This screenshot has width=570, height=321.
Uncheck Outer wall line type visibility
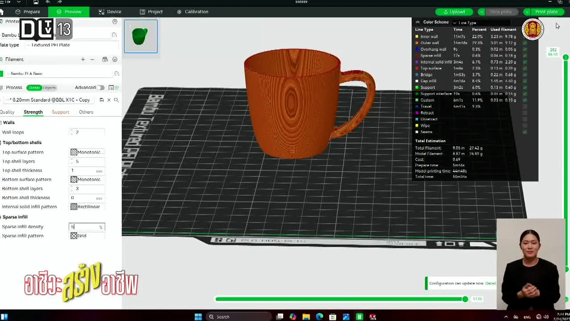click(x=525, y=43)
